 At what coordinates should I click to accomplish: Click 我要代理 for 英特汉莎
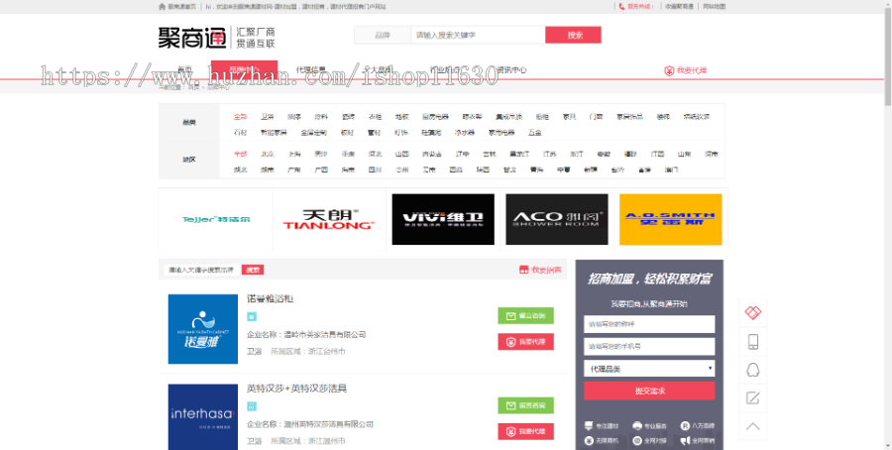[x=525, y=432]
